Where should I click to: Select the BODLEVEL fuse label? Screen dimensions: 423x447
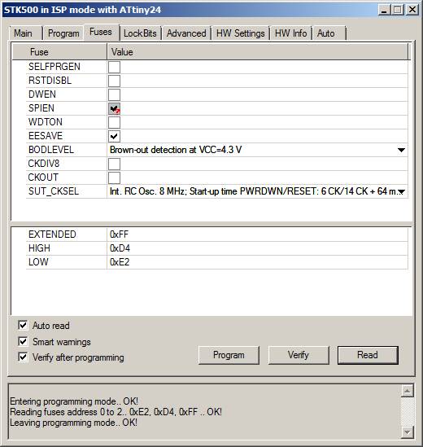[51, 150]
